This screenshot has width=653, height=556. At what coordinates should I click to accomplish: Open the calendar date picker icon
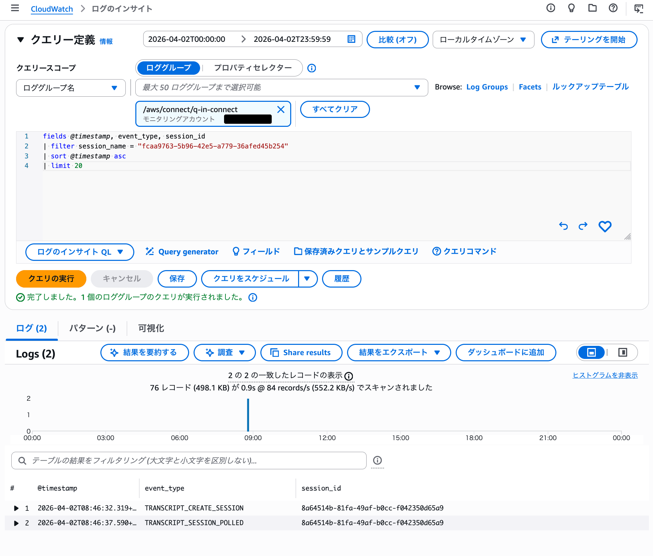351,39
